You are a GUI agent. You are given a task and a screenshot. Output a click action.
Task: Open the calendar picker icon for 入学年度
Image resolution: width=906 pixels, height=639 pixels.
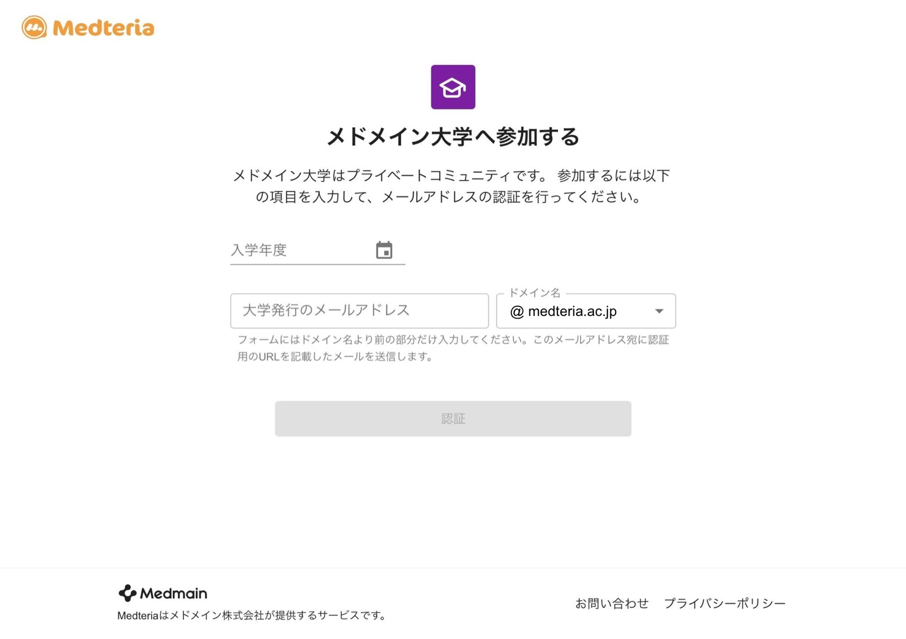tap(384, 250)
